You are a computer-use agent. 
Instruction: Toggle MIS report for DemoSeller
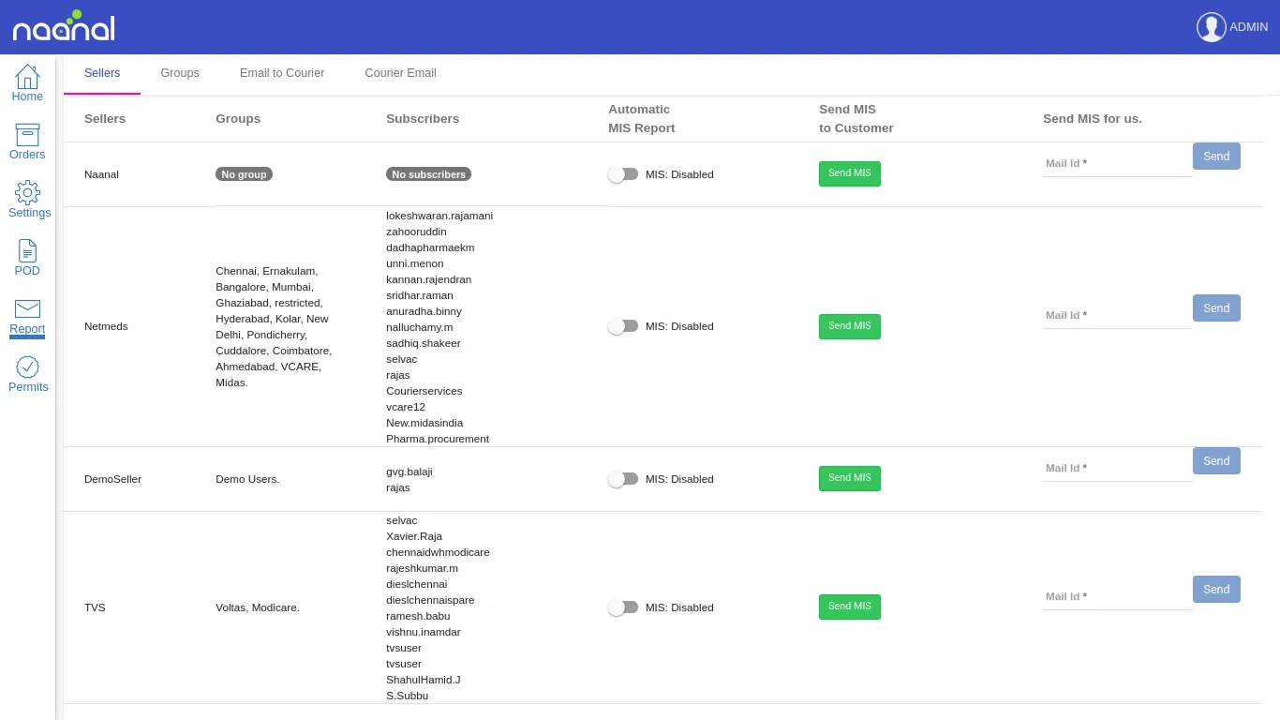click(623, 479)
